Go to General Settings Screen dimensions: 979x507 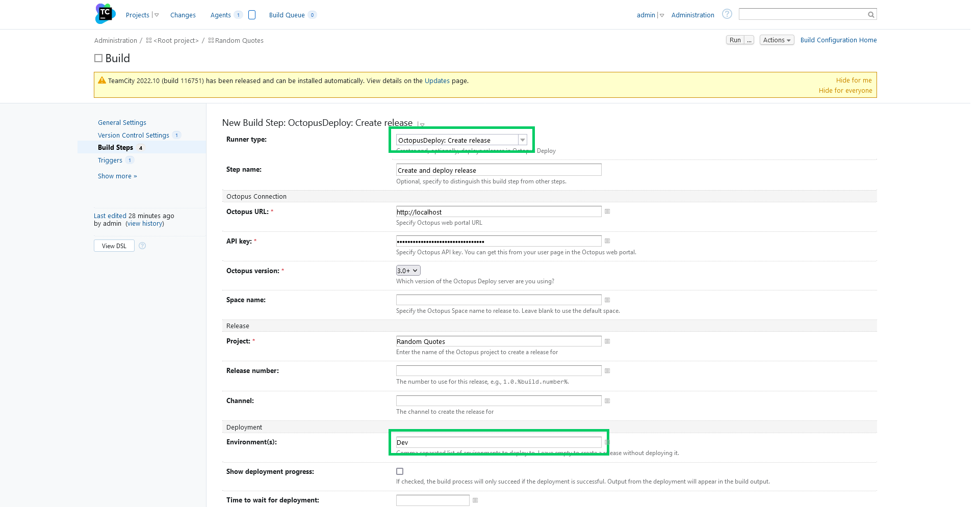122,123
